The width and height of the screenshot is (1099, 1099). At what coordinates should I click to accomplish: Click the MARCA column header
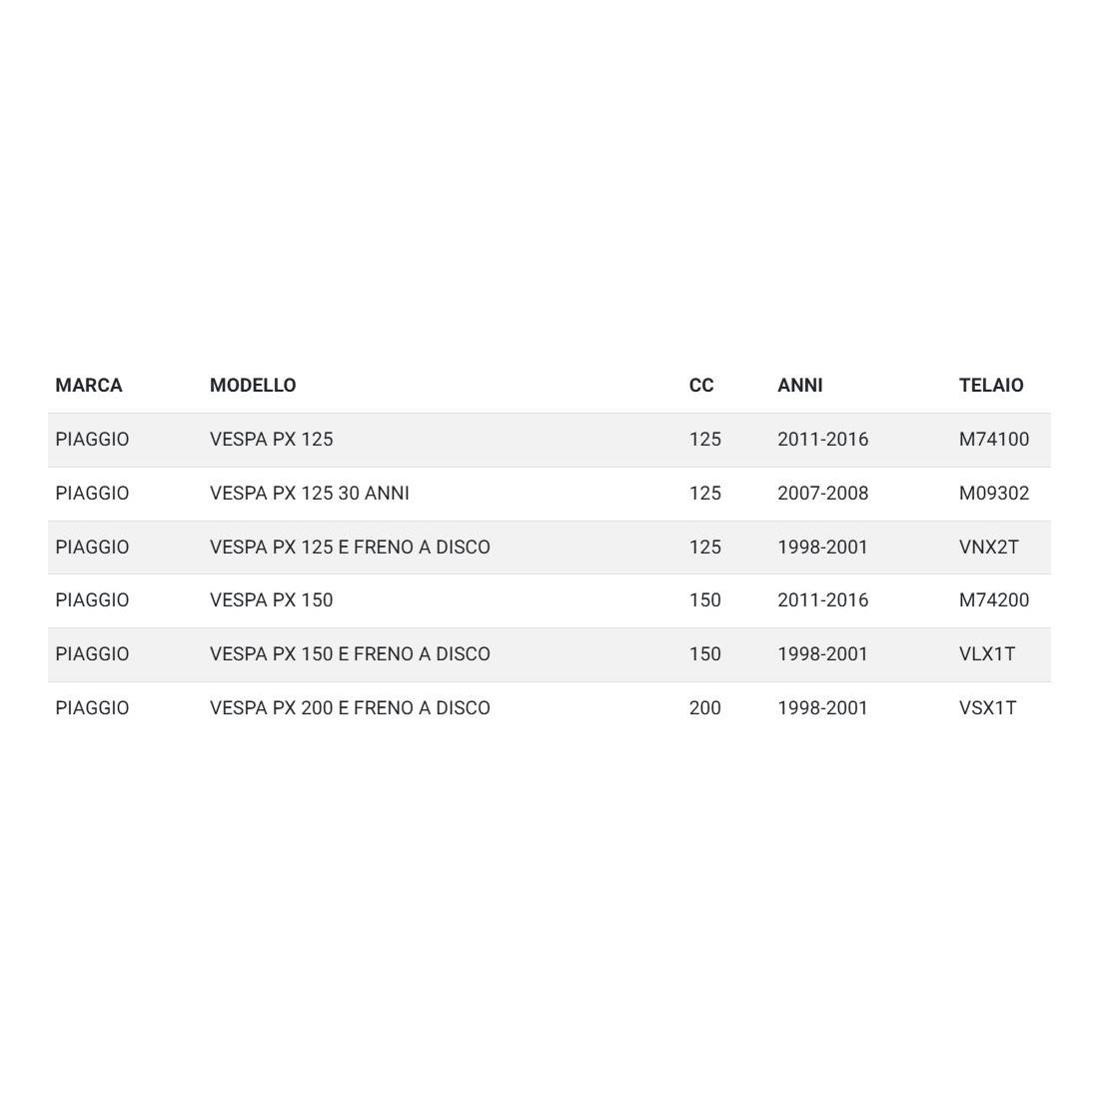pos(89,386)
